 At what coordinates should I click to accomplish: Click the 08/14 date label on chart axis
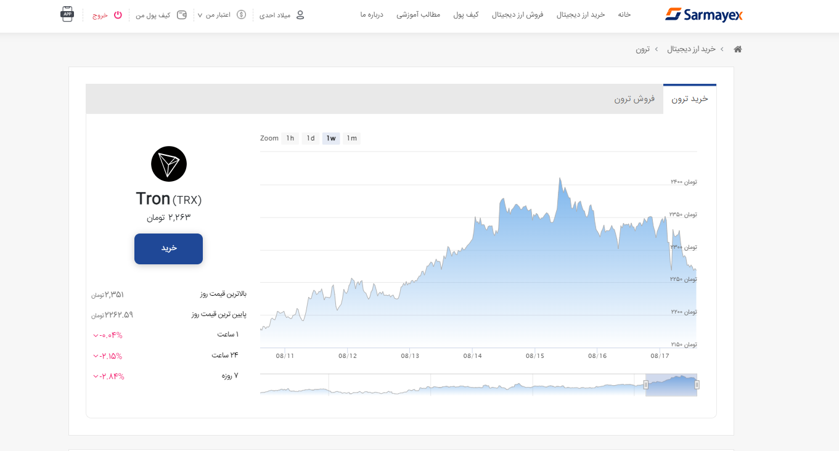[472, 356]
